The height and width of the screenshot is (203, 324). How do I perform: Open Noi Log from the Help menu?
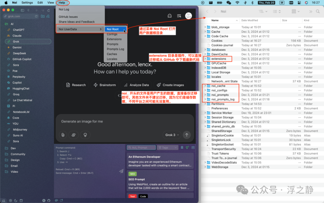64,9
